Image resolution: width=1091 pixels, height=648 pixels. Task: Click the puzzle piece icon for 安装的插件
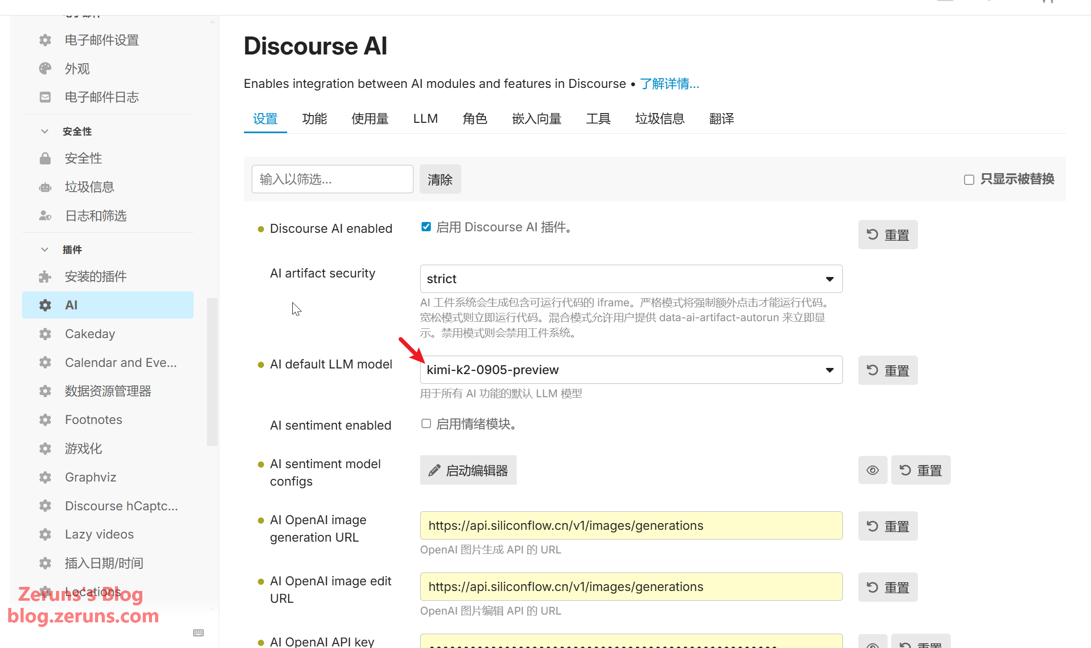(x=45, y=276)
